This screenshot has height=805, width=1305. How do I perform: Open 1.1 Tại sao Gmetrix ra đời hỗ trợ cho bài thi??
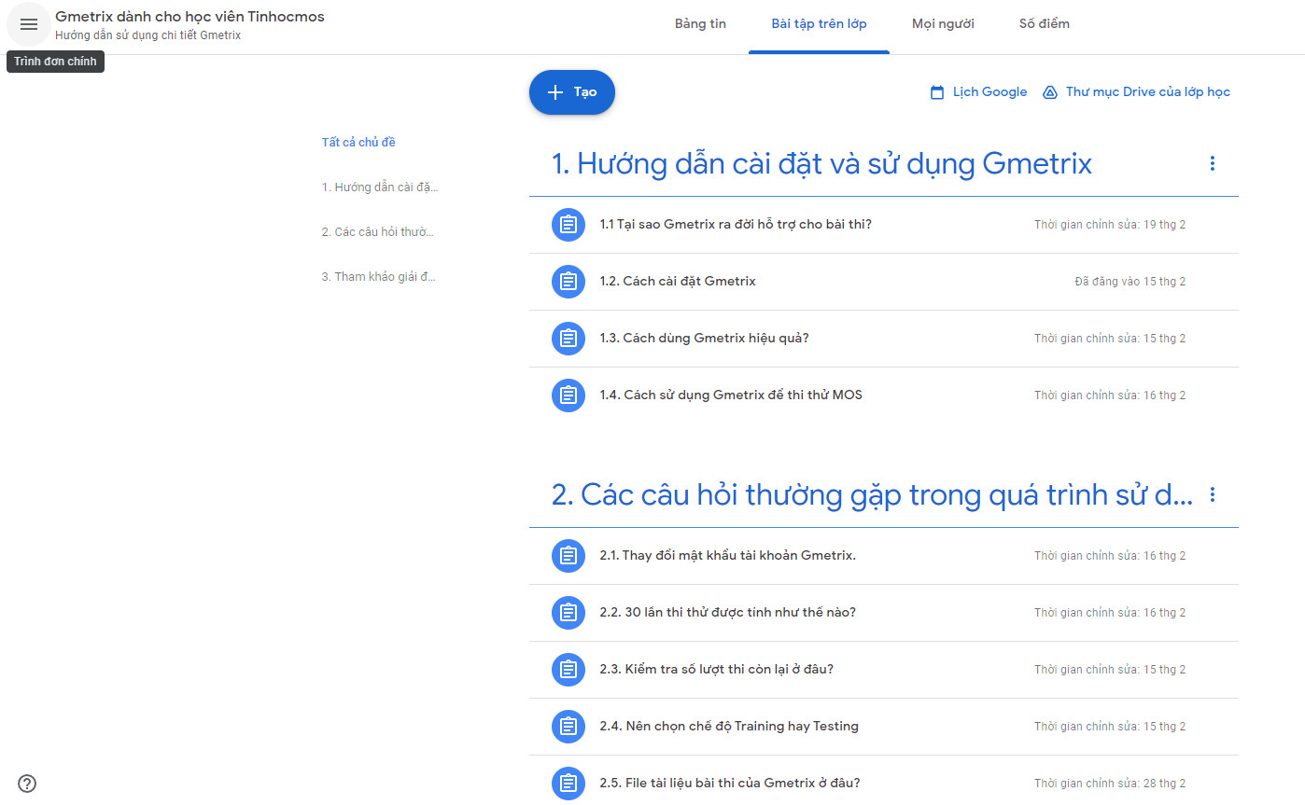coord(736,225)
